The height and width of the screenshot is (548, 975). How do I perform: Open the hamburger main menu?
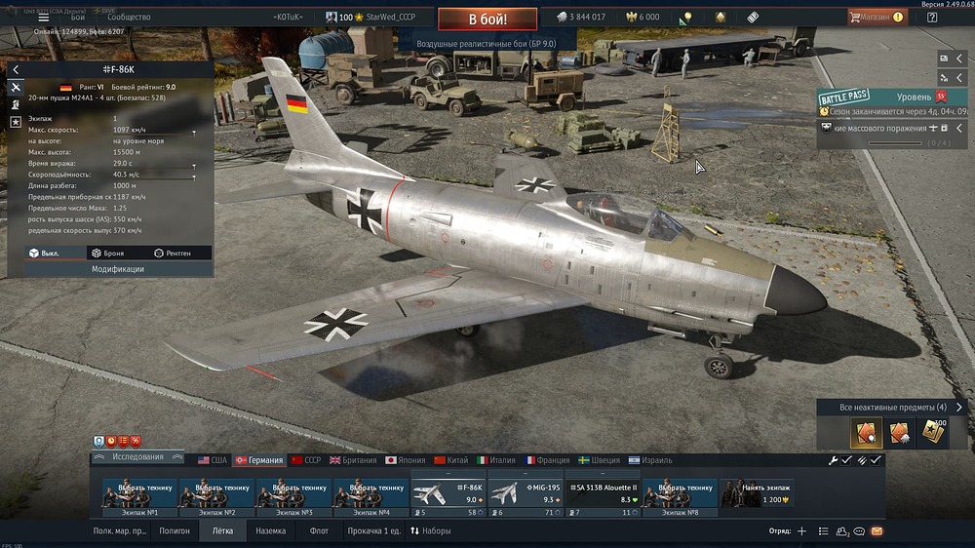(43, 18)
